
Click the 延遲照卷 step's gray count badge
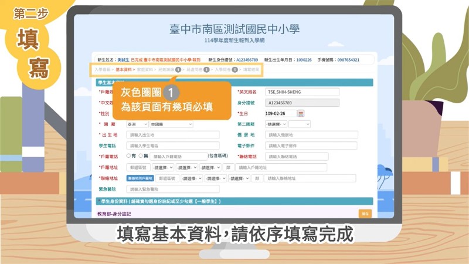pyautogui.click(x=206, y=69)
